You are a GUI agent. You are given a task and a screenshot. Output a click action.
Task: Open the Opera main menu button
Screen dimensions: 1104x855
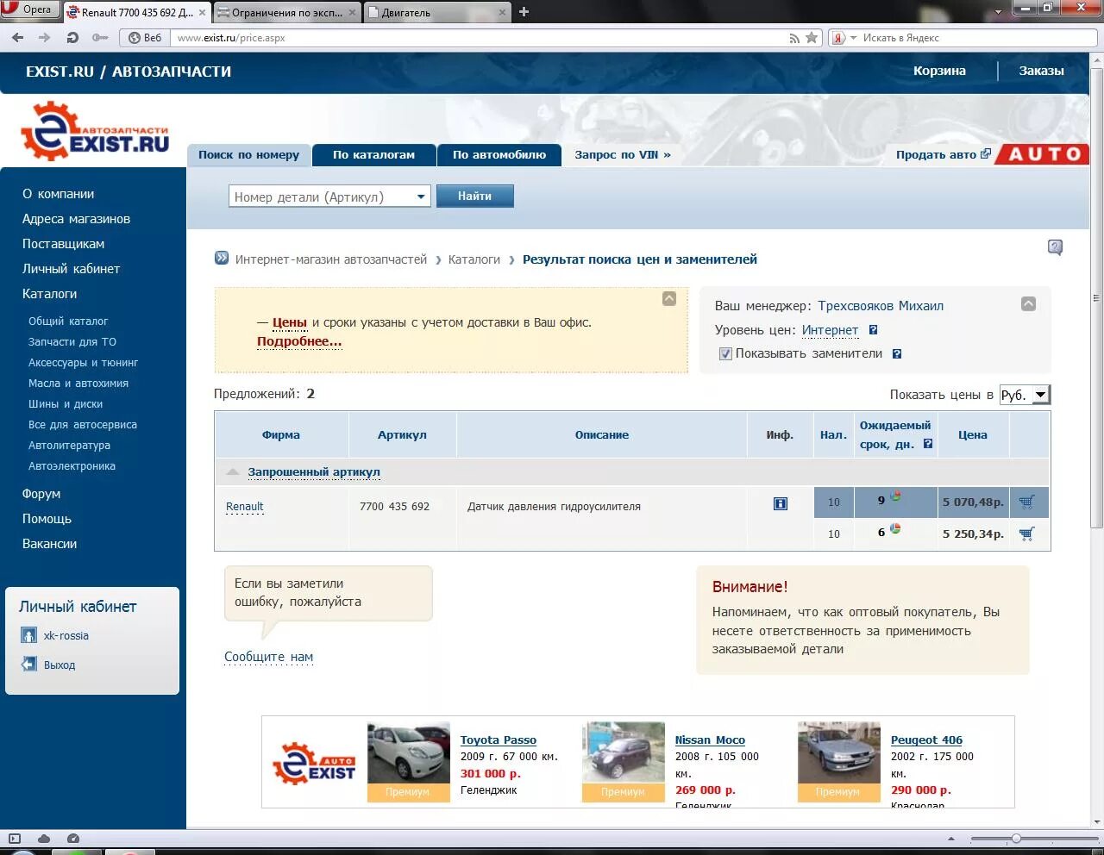[x=29, y=9]
